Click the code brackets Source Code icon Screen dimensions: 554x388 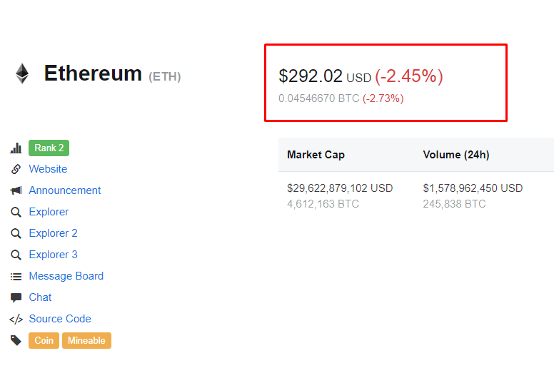[x=16, y=319]
